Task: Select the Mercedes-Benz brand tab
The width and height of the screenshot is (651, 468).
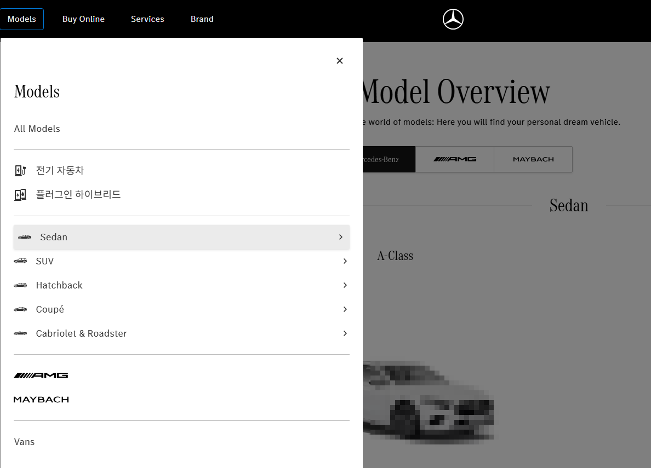Action: click(389, 159)
